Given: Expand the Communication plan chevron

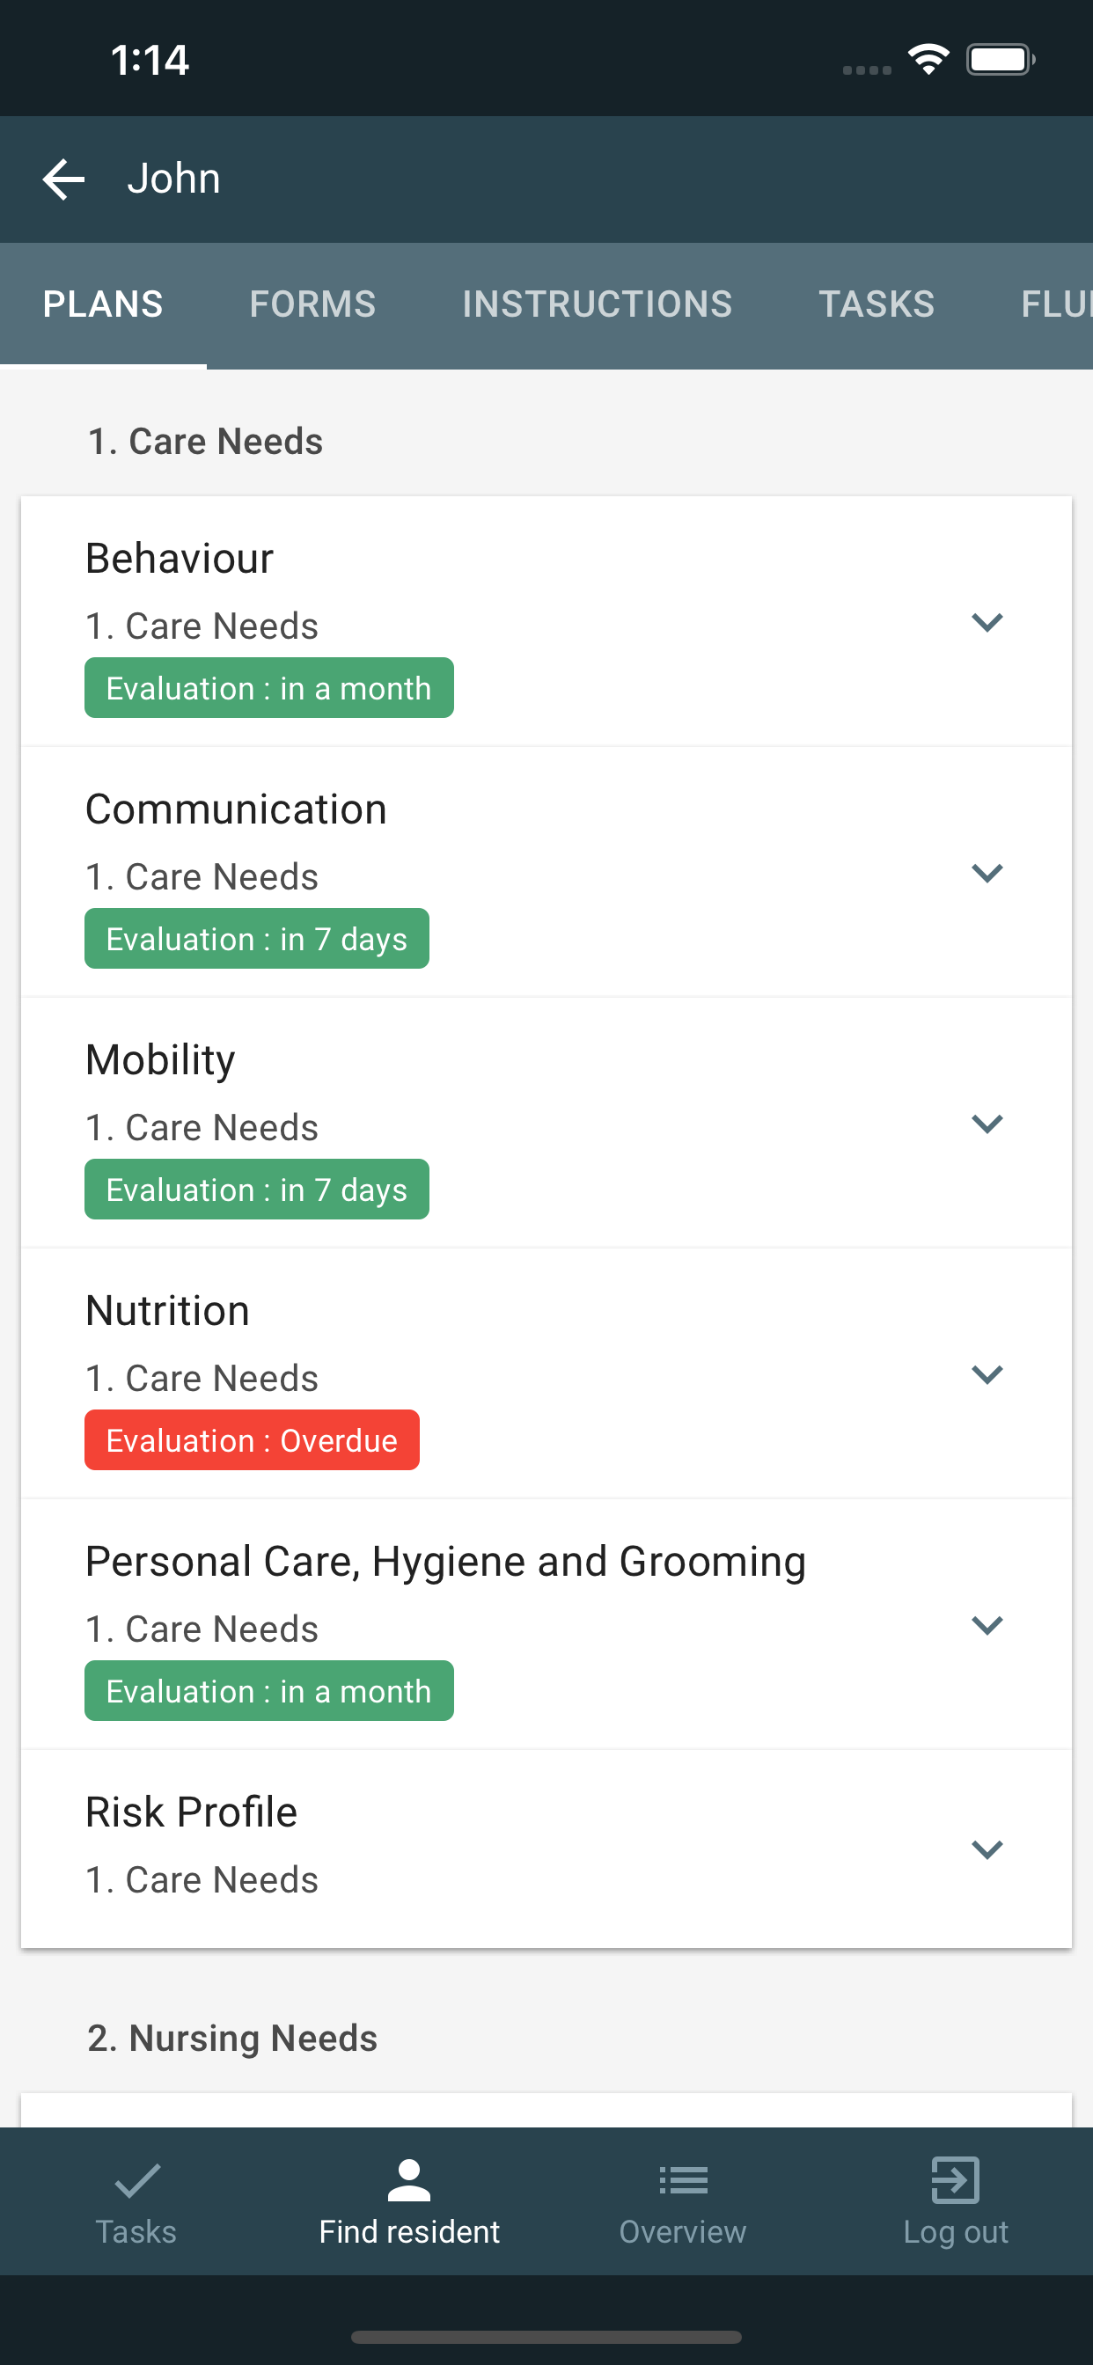Looking at the screenshot, I should [x=987, y=873].
